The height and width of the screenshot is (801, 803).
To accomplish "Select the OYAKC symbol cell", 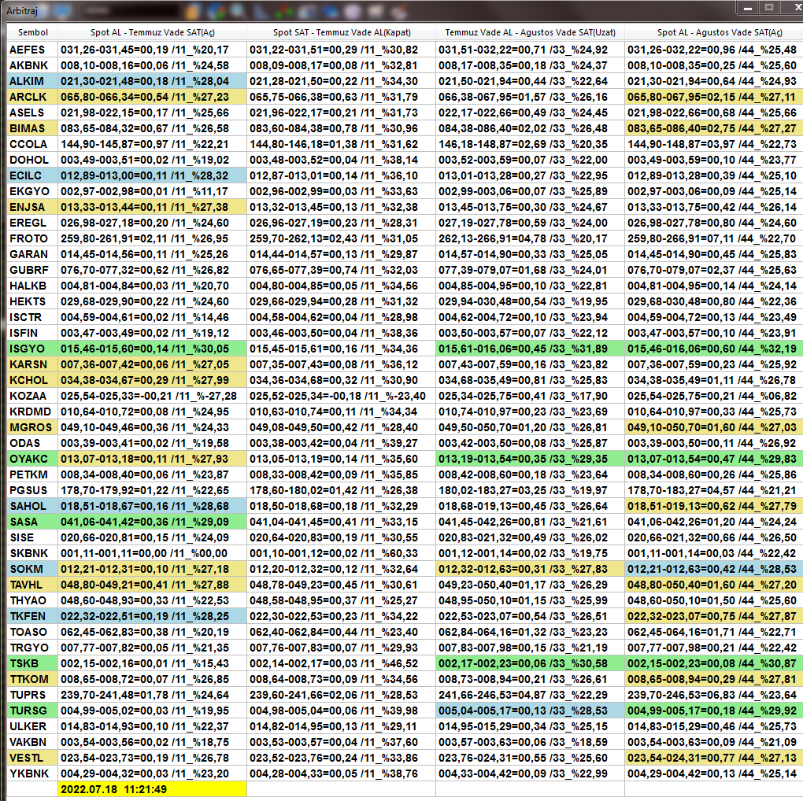I will click(32, 459).
